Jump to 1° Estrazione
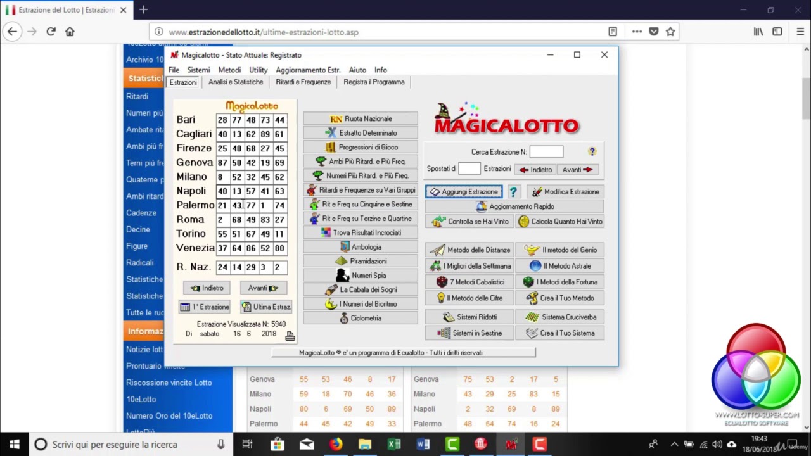 (204, 307)
